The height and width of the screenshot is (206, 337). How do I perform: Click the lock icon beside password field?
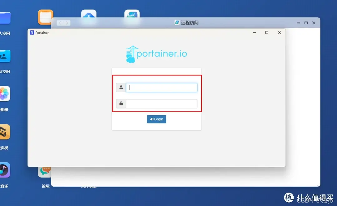(x=121, y=104)
